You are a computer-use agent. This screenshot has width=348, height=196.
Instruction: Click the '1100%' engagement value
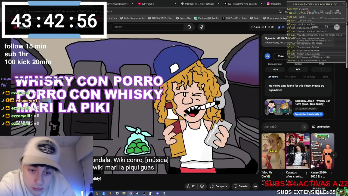[x=275, y=69]
